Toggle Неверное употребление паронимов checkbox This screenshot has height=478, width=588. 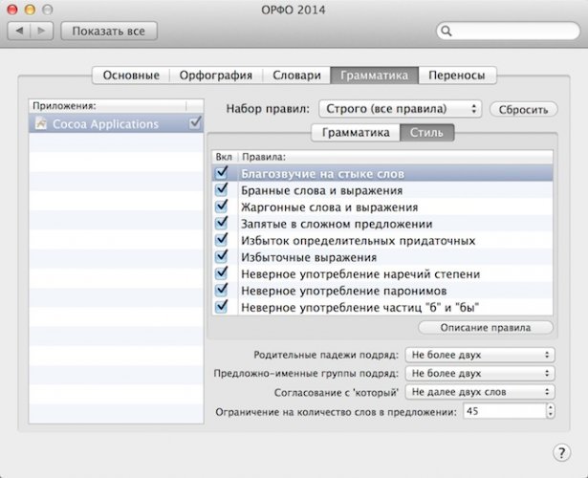222,290
